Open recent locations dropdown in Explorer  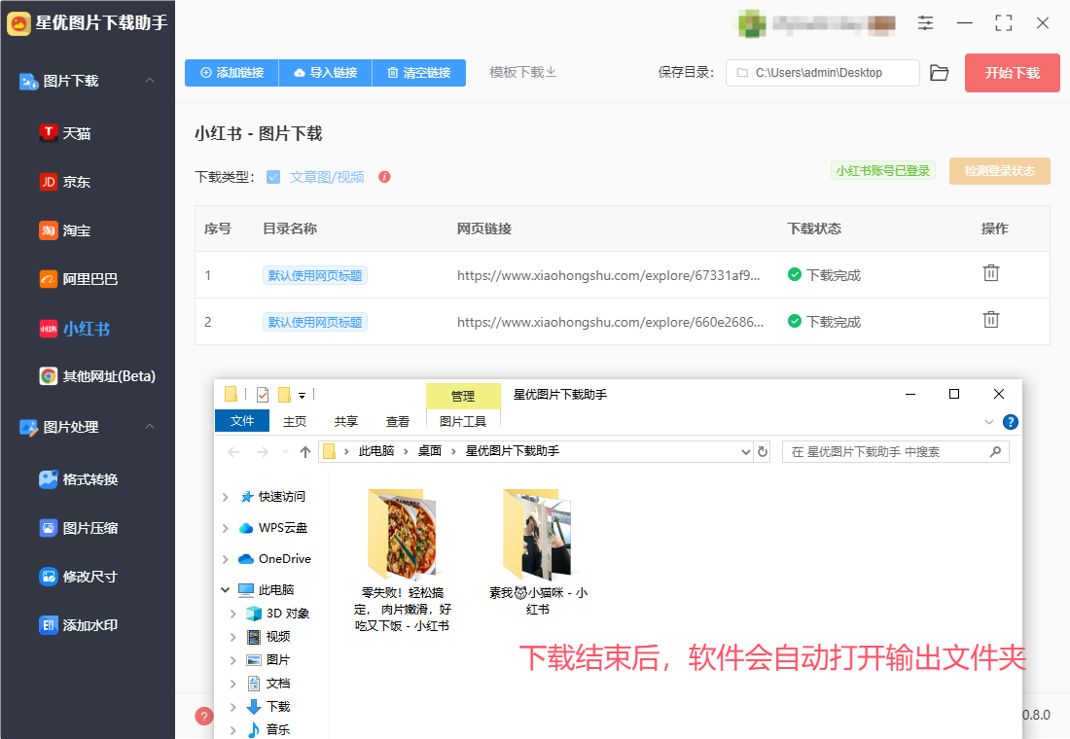[285, 452]
